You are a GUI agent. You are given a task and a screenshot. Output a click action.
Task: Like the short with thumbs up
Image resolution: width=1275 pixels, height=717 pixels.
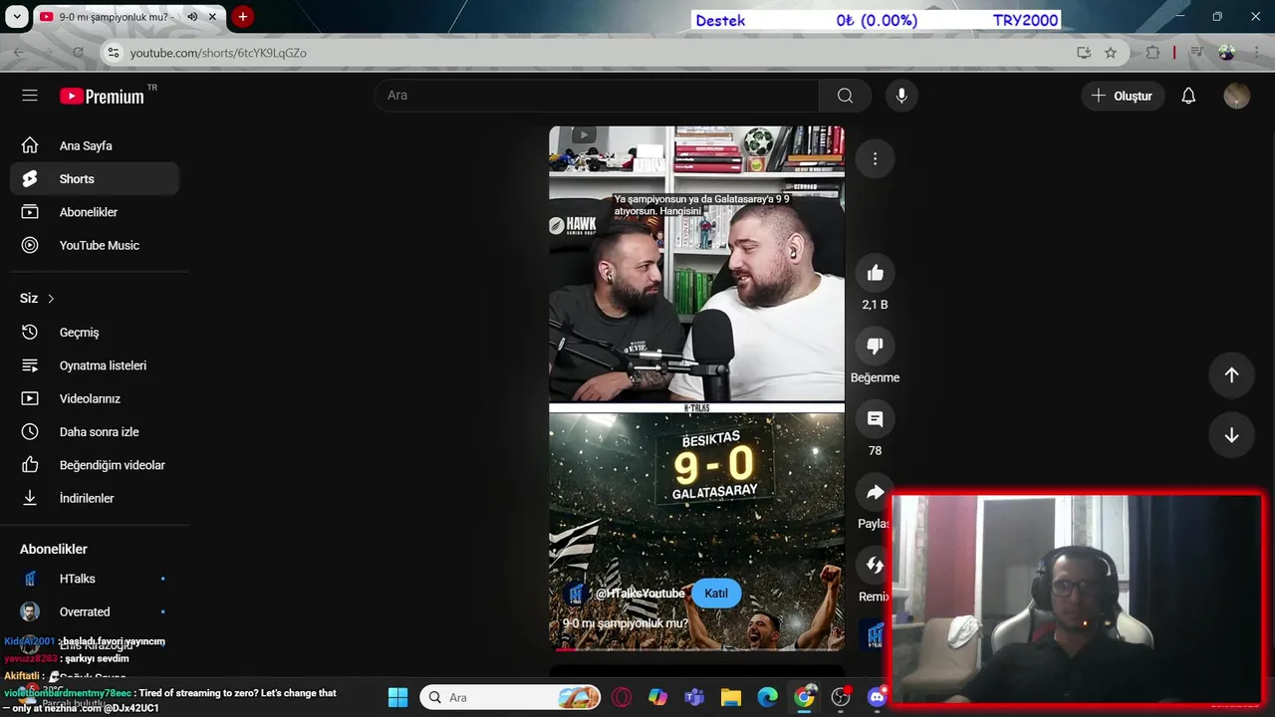pyautogui.click(x=875, y=273)
